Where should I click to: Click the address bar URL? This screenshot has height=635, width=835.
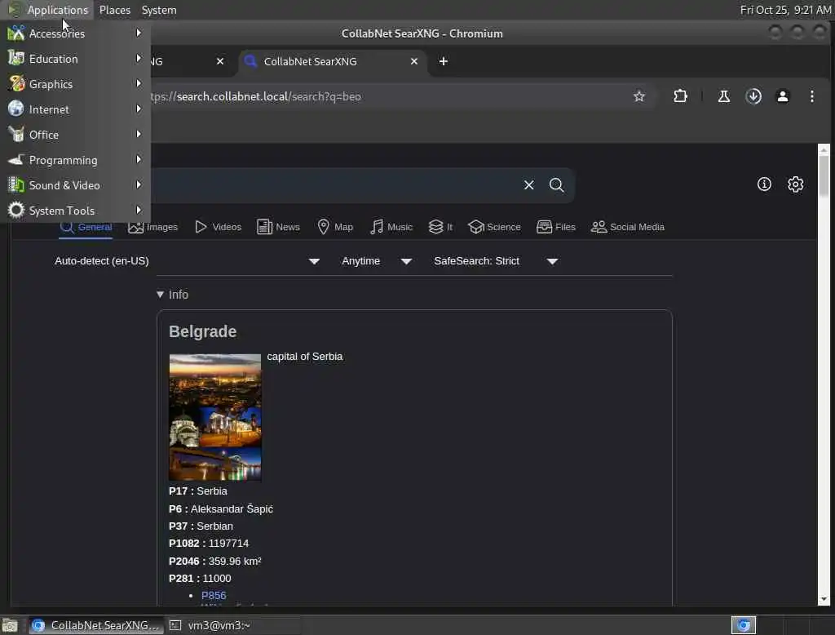click(x=255, y=96)
